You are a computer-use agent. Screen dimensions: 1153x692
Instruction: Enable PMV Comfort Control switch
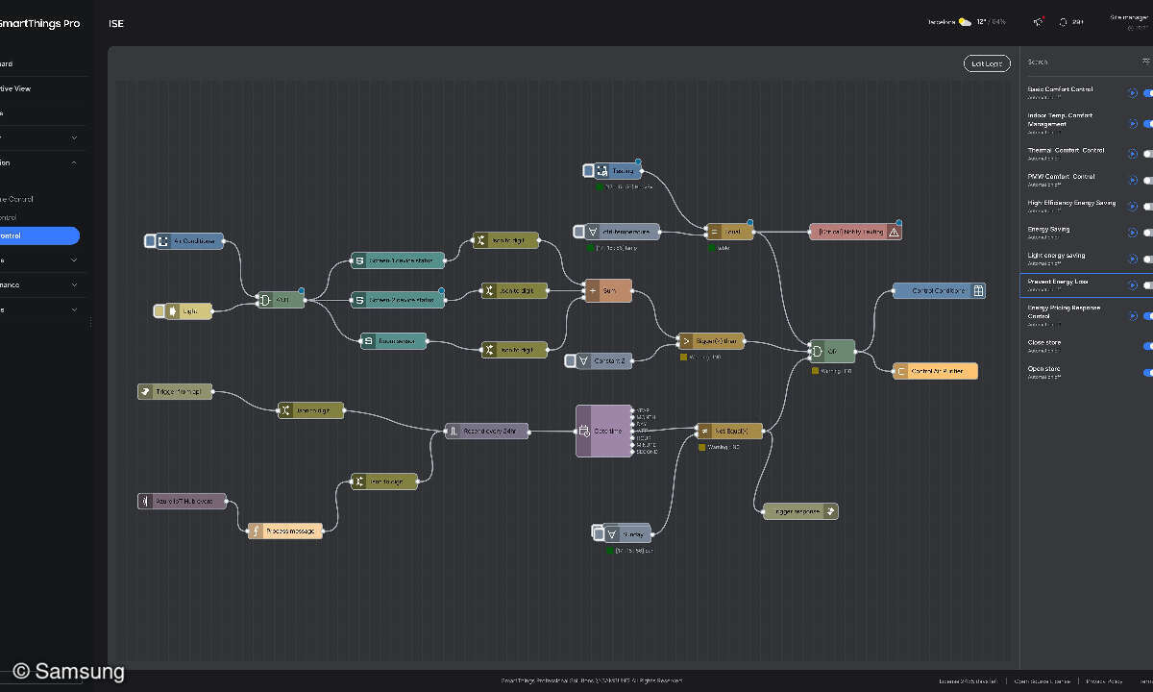1147,180
